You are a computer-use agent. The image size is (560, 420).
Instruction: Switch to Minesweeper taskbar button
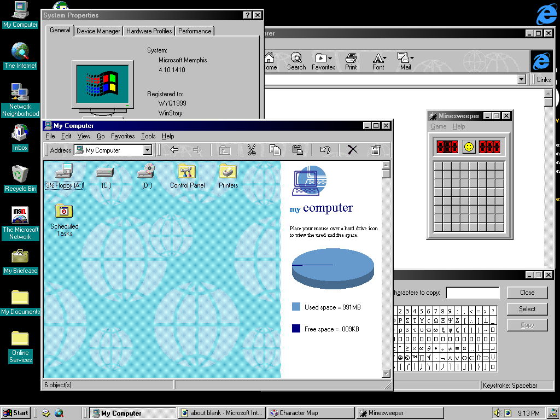[400, 413]
